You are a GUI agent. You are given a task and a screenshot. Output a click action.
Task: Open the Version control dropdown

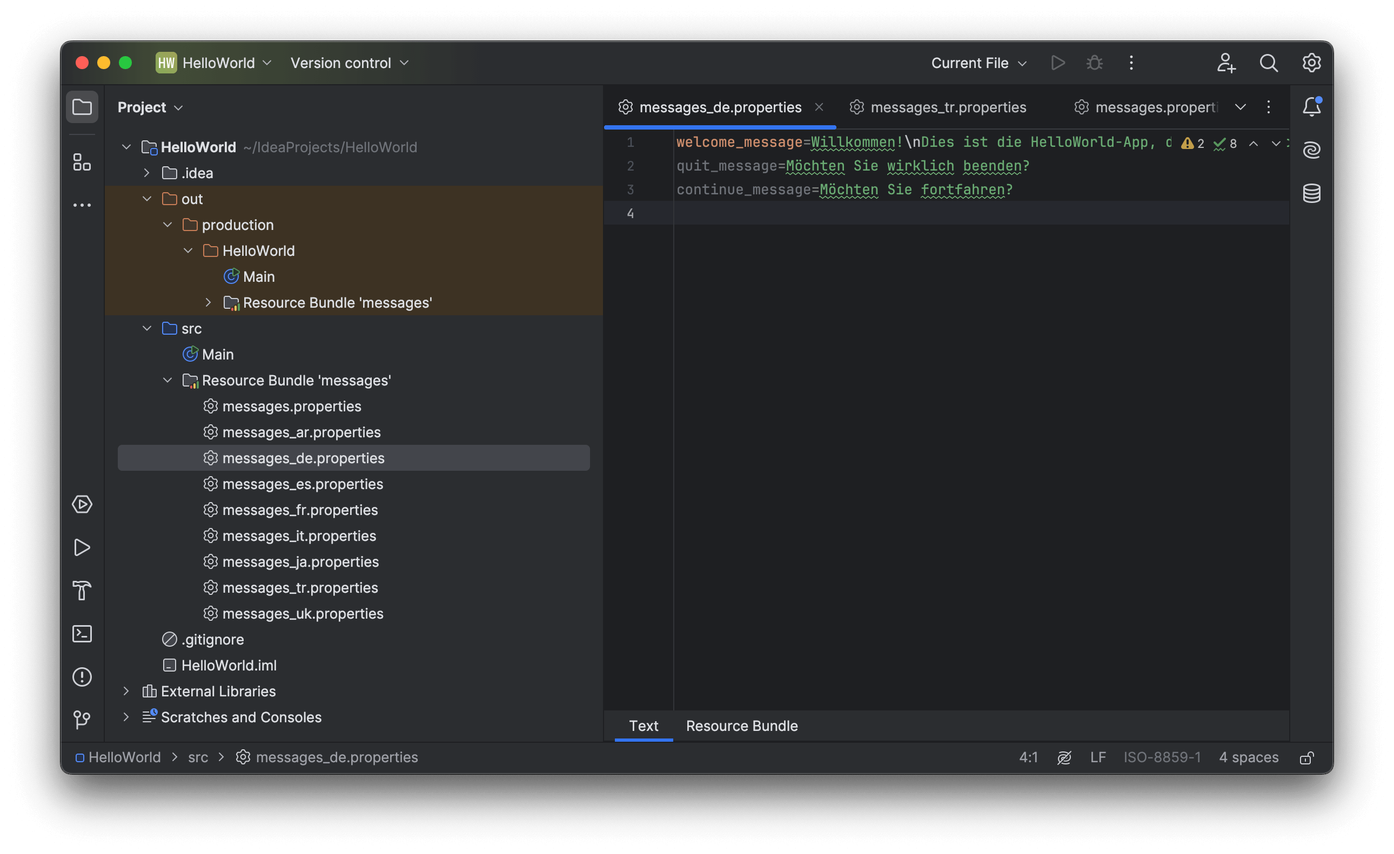point(349,63)
